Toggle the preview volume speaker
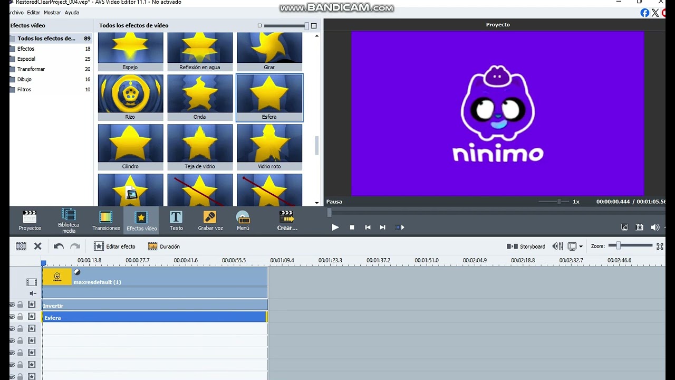The height and width of the screenshot is (380, 675). pos(655,227)
